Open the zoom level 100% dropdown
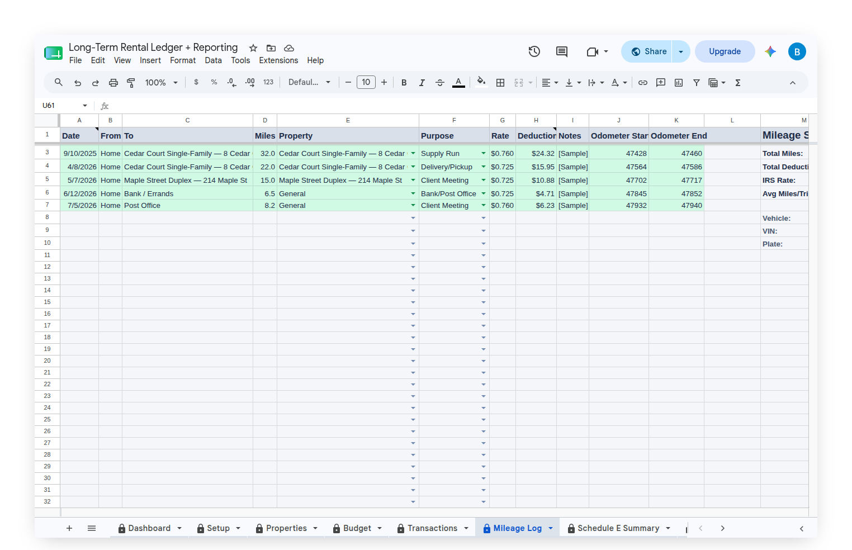The height and width of the screenshot is (550, 852). [x=161, y=83]
